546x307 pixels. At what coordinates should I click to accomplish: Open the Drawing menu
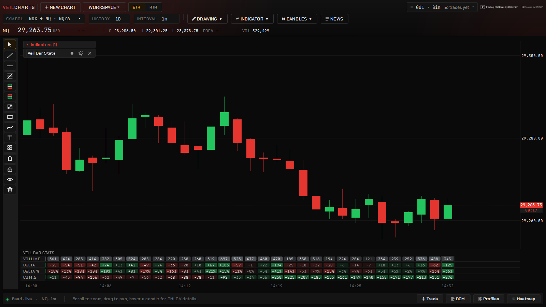pyautogui.click(x=207, y=19)
